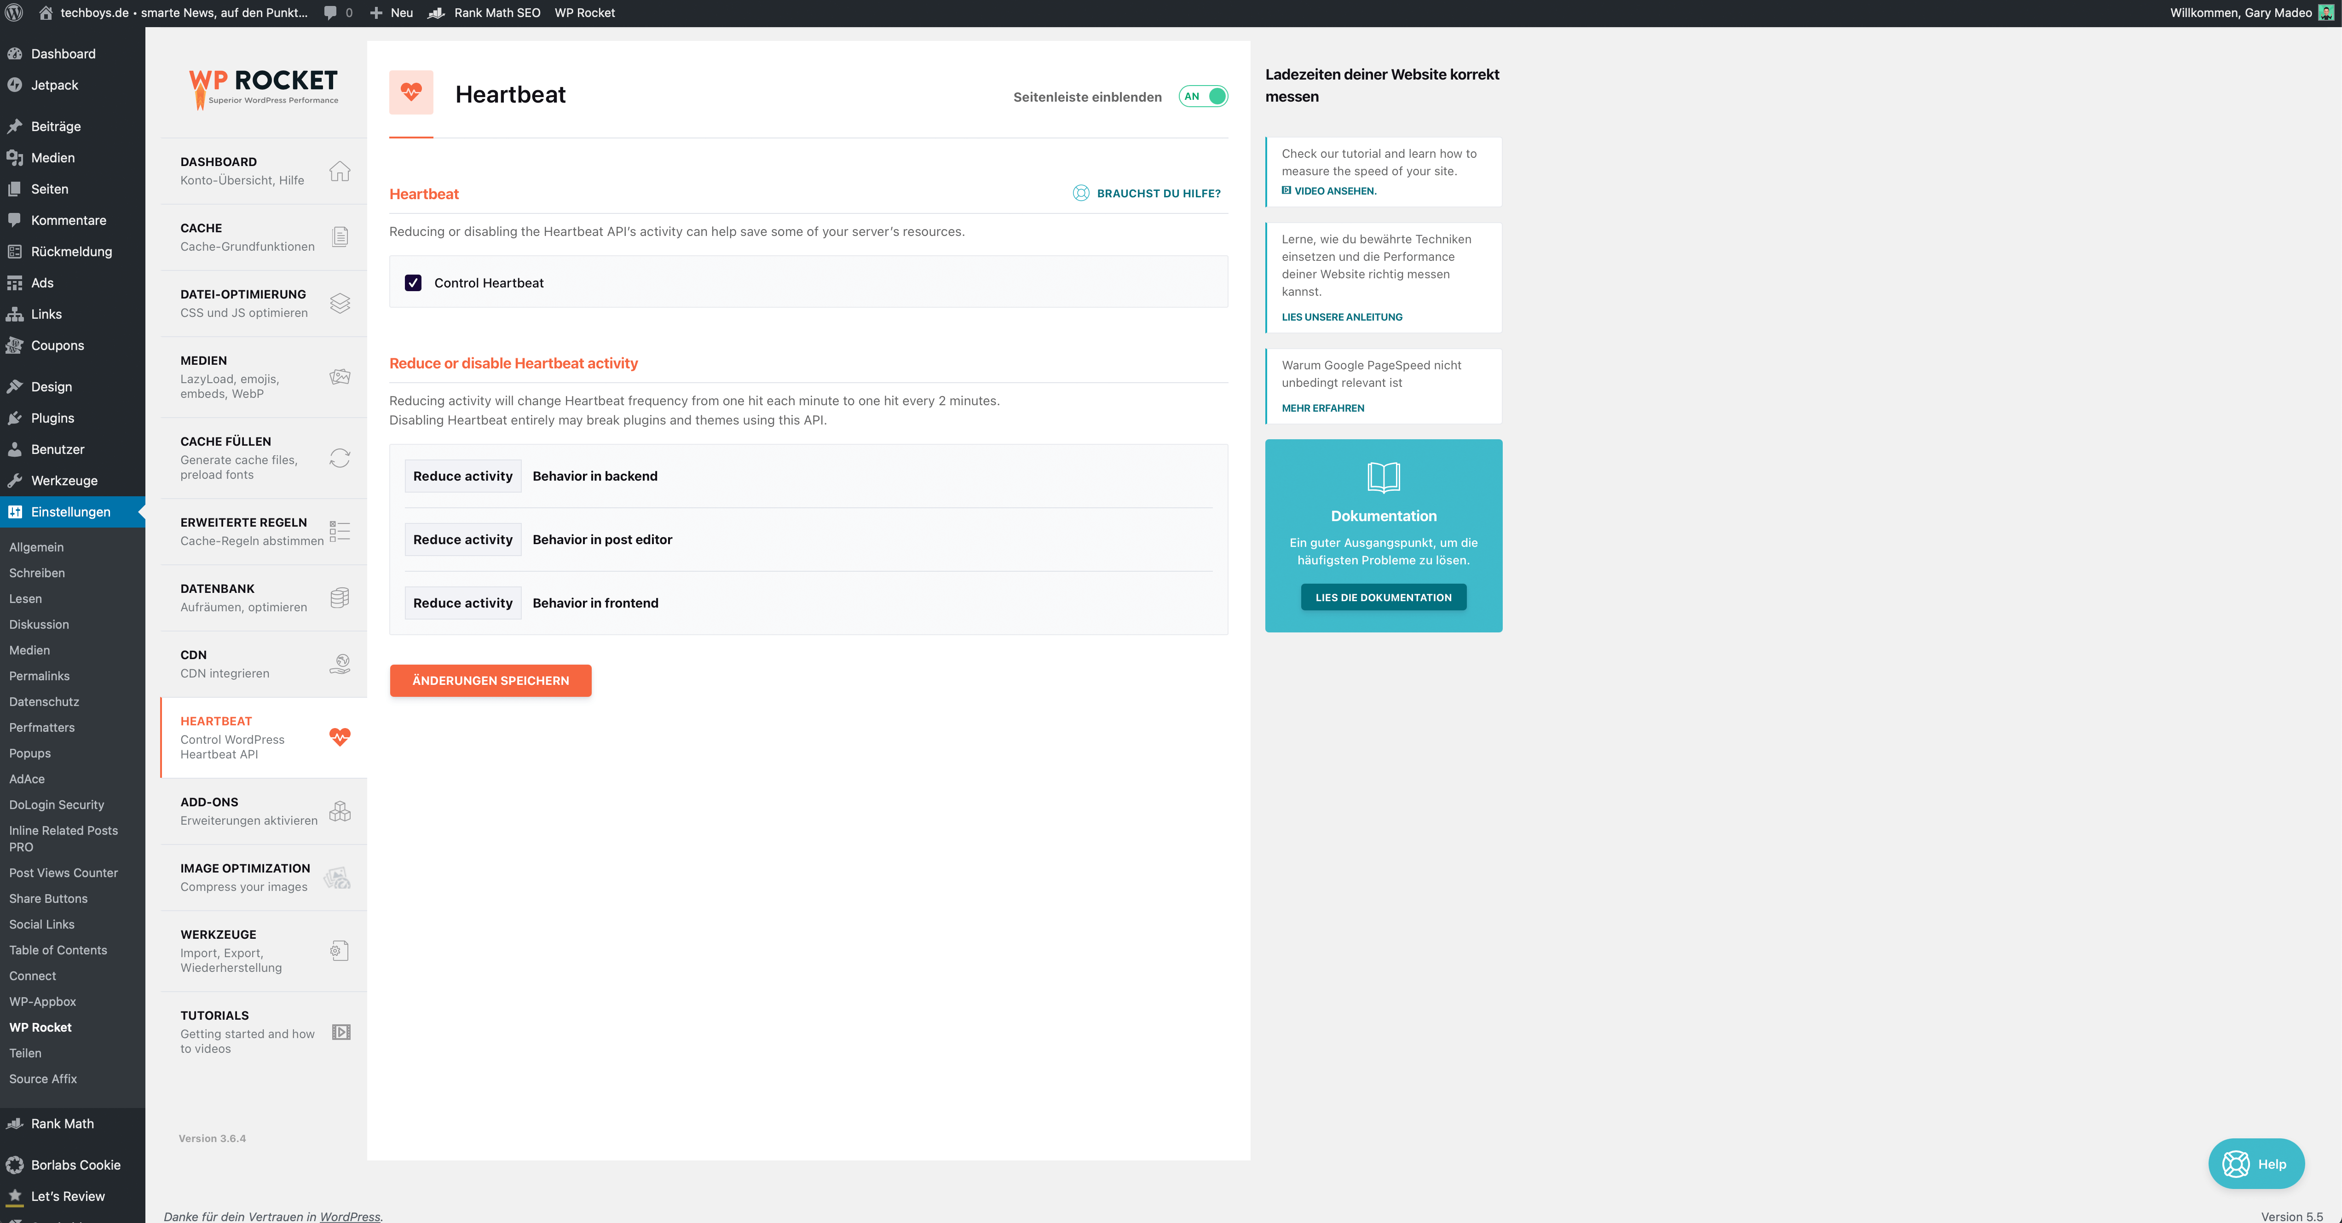Click the lifebuoy help icon beside Brauchst du Hilfe

1081,193
